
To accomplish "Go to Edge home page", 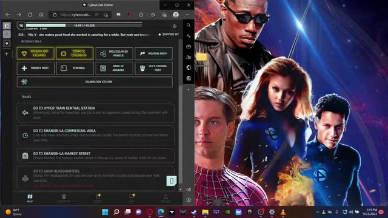I will 41,15.
